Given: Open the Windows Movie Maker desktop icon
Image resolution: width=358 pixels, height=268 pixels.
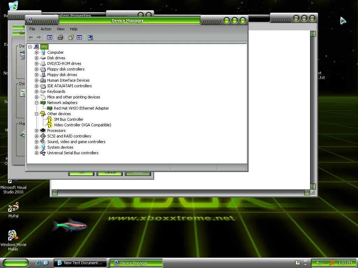Looking at the screenshot, I should point(14,240).
